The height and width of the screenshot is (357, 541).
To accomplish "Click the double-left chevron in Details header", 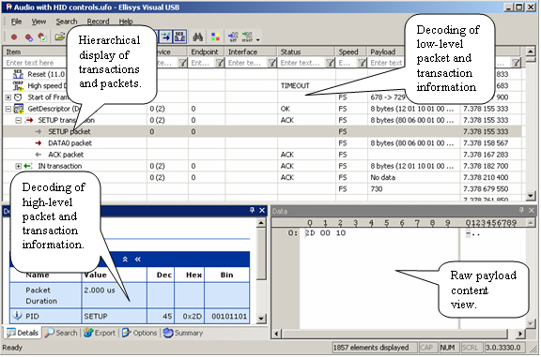I will coord(138,260).
